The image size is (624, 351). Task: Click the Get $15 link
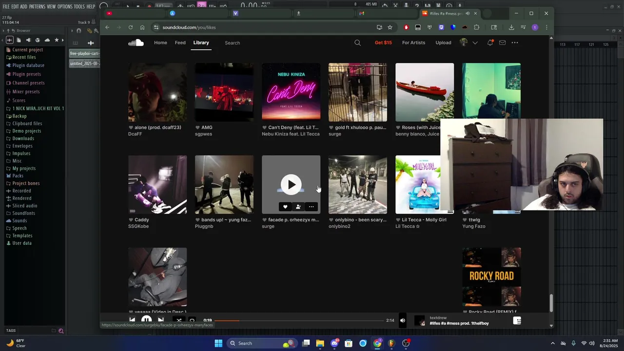[383, 42]
